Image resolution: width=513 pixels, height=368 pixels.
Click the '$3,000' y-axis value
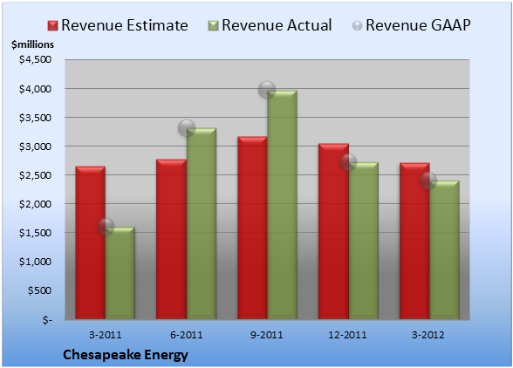pyautogui.click(x=35, y=147)
